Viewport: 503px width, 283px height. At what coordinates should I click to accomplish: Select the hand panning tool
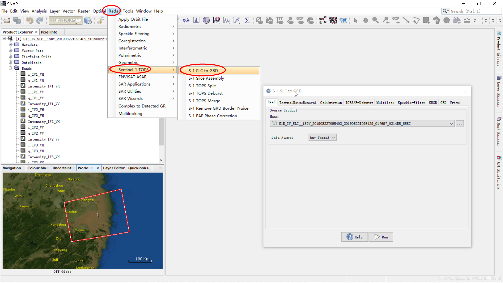point(366,20)
